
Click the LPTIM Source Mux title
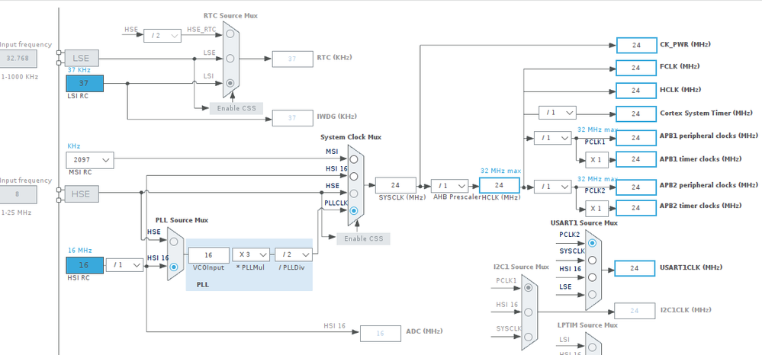tap(587, 325)
